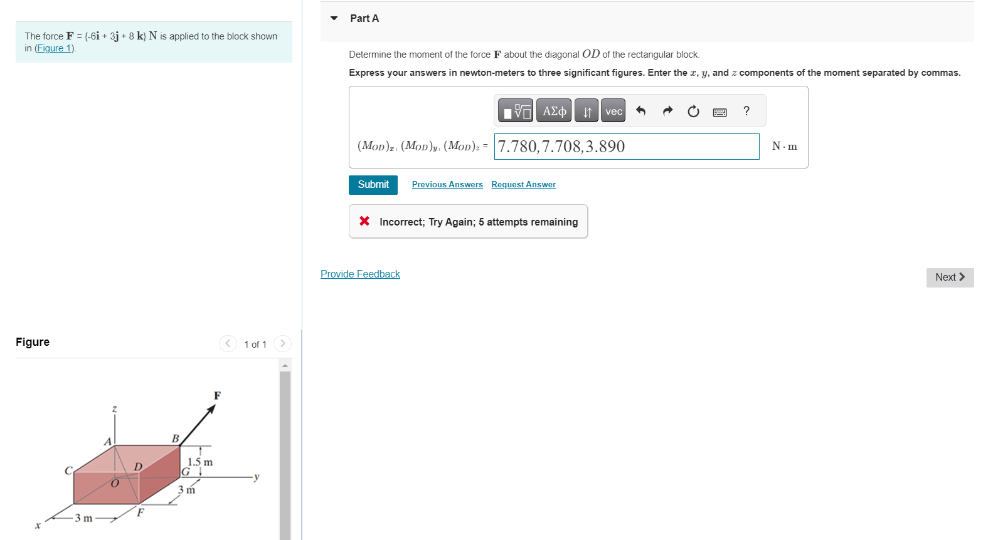Click the 'Figure' panel heading

tap(33, 342)
